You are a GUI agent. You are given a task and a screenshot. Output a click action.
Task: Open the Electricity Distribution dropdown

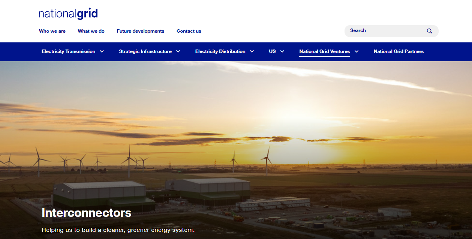pyautogui.click(x=220, y=51)
